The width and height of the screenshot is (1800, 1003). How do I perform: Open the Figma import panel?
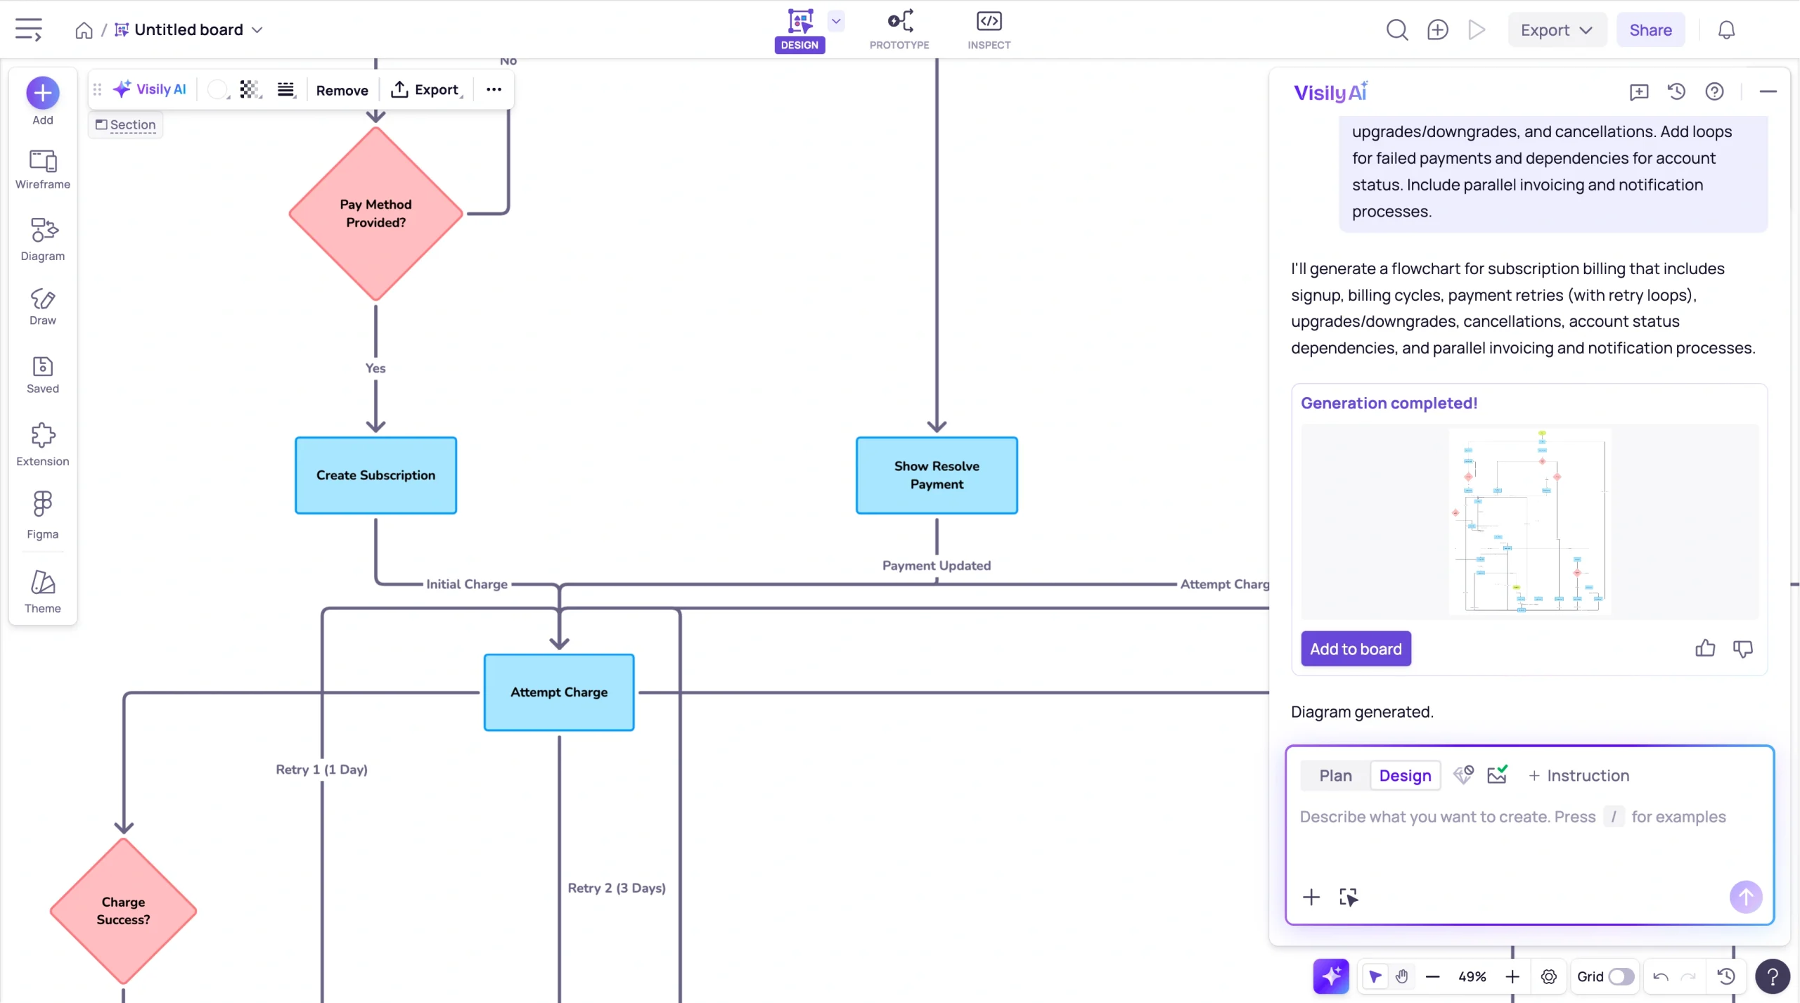[42, 515]
